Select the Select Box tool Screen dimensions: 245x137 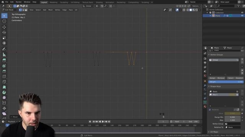(x=4, y=16)
